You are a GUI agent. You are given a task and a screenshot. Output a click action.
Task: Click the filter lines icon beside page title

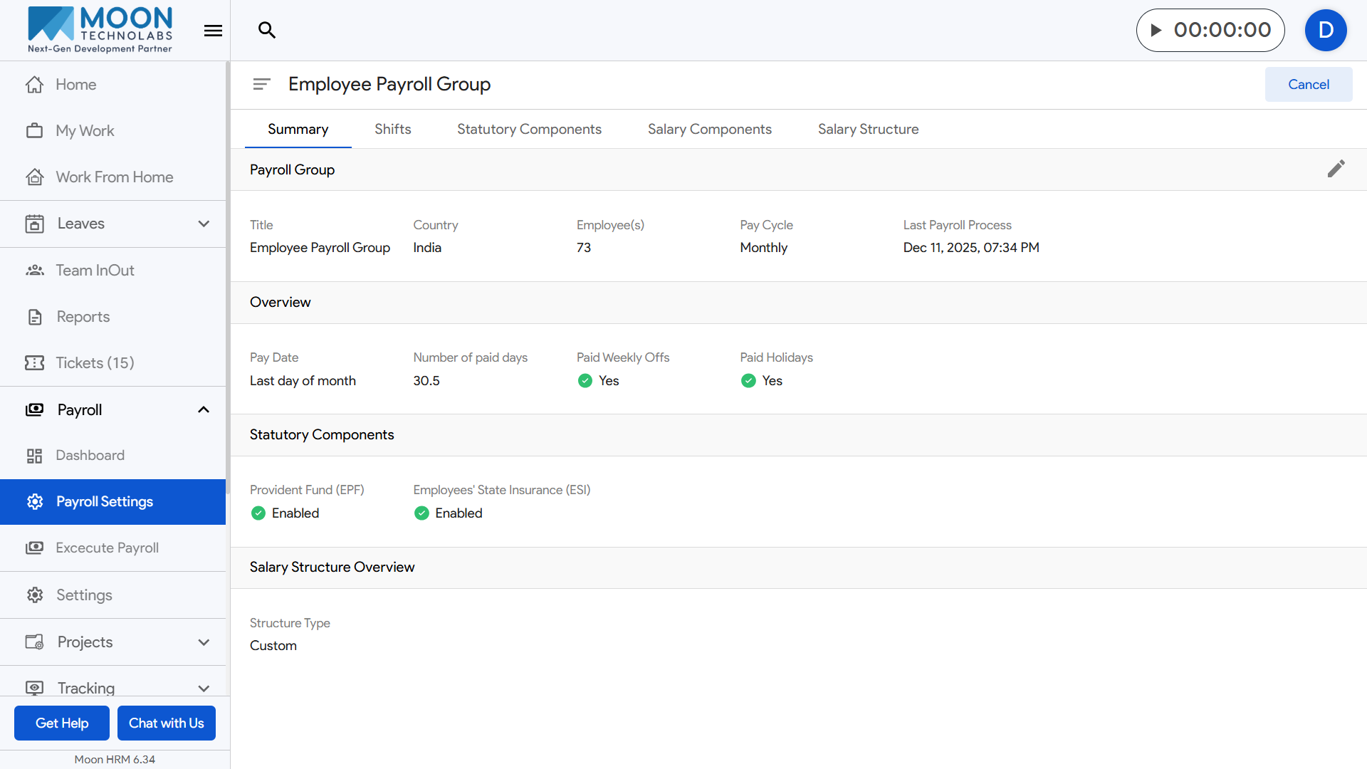[261, 84]
